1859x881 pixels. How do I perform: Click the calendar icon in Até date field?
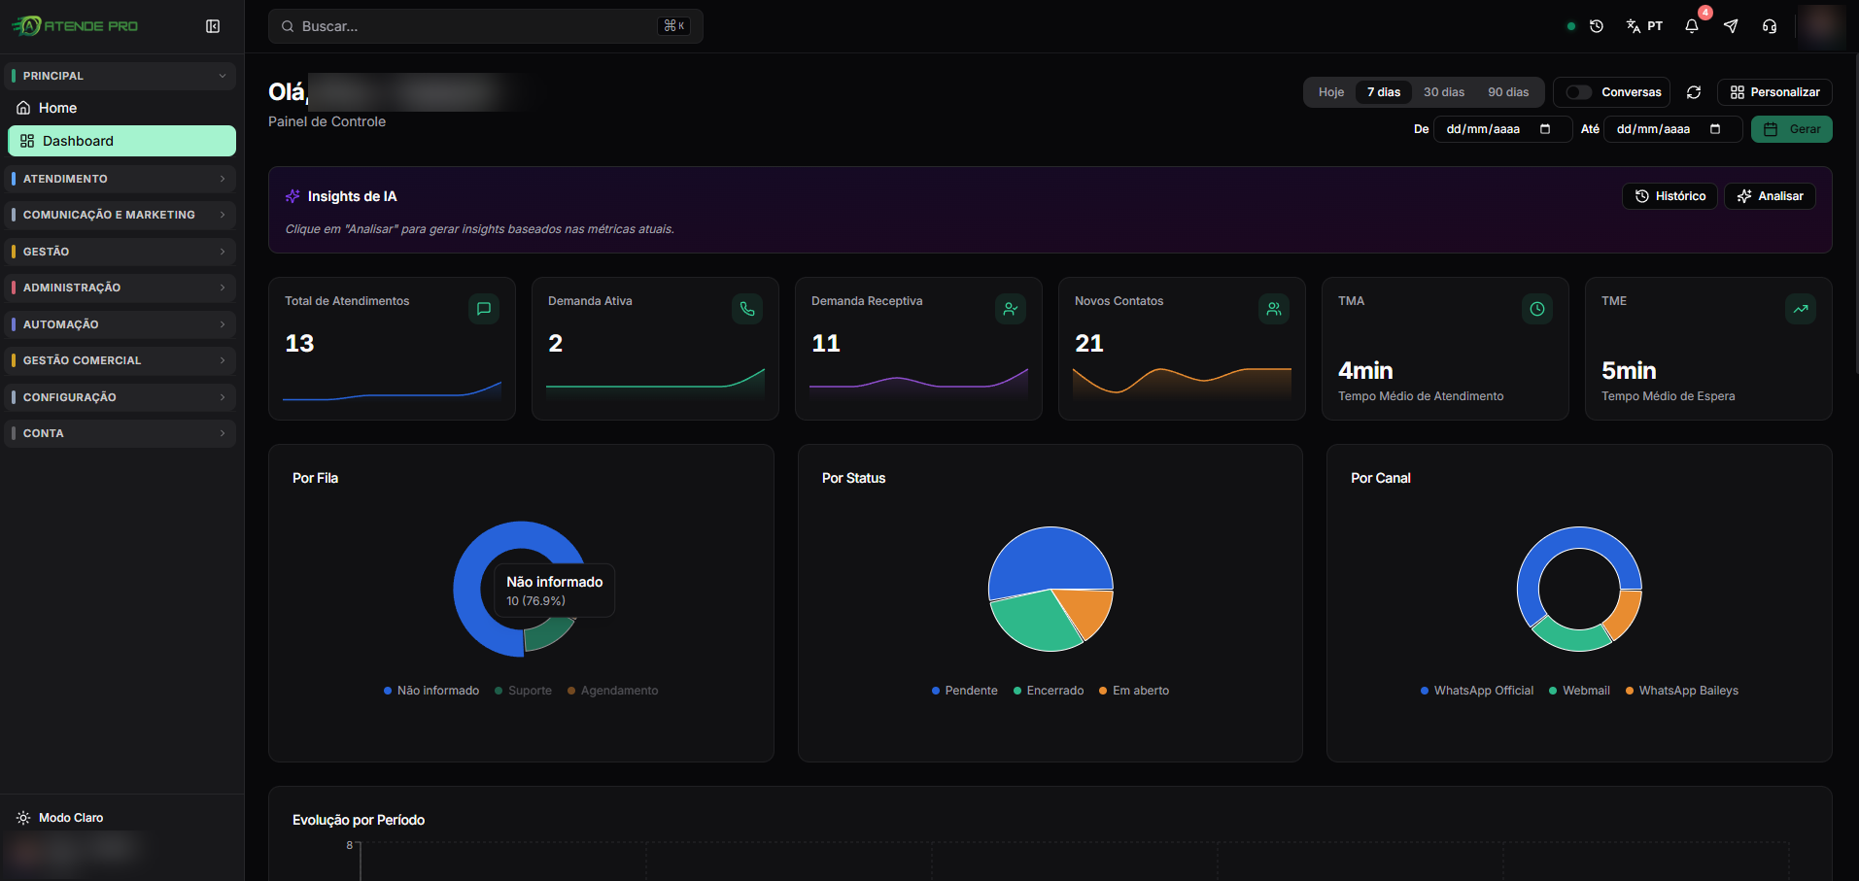click(x=1715, y=129)
